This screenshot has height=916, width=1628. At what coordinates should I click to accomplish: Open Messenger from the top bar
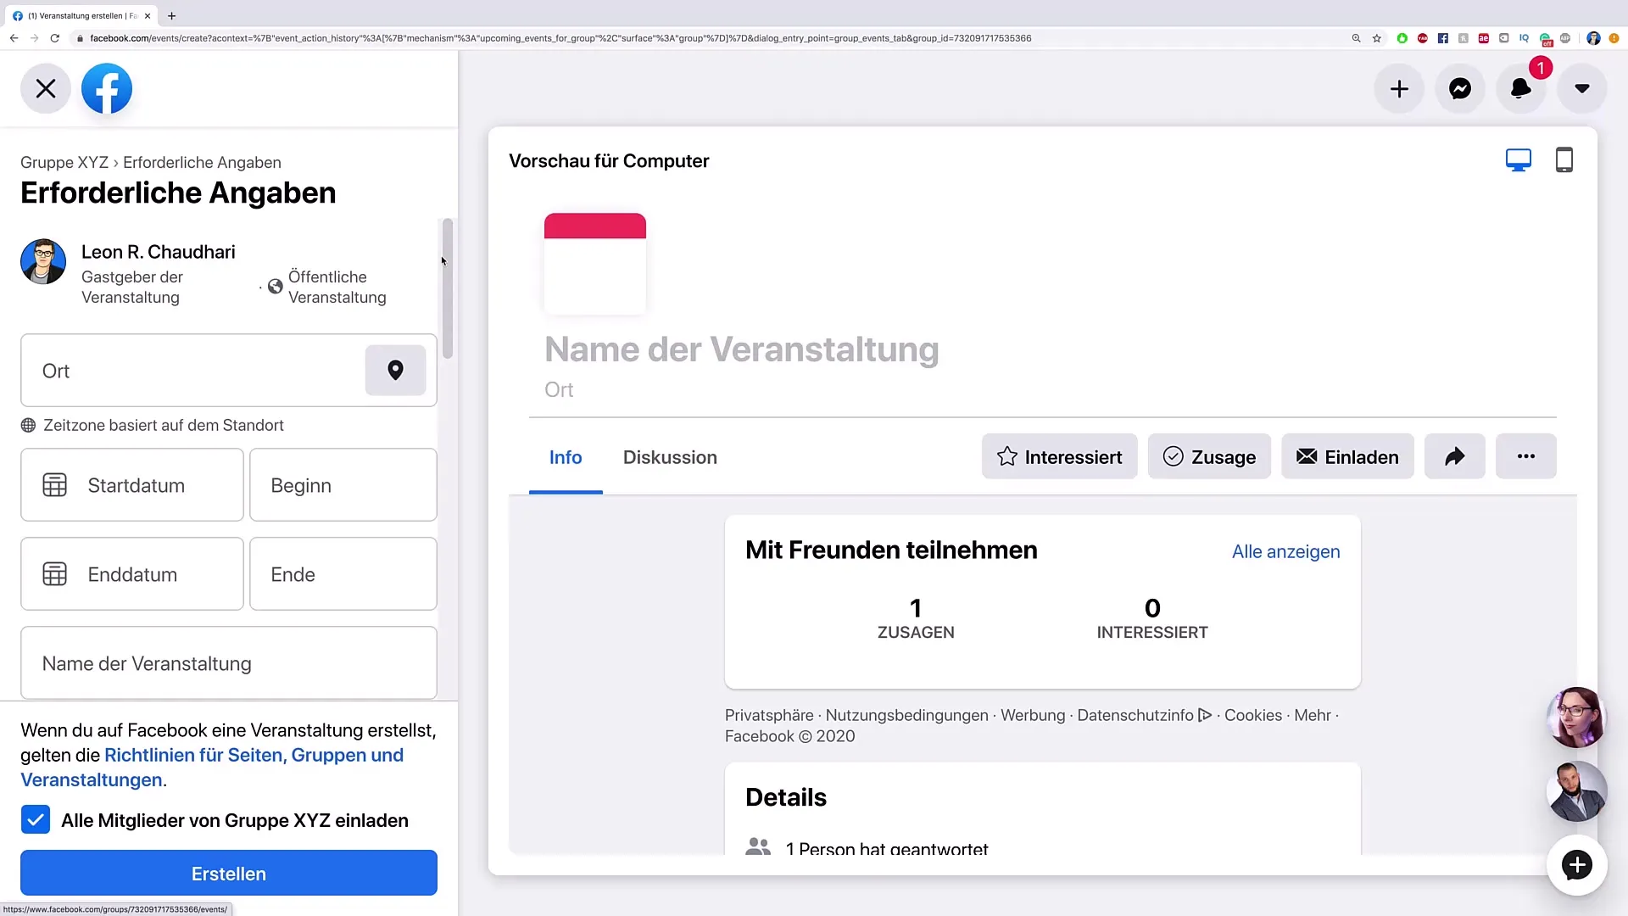tap(1459, 89)
